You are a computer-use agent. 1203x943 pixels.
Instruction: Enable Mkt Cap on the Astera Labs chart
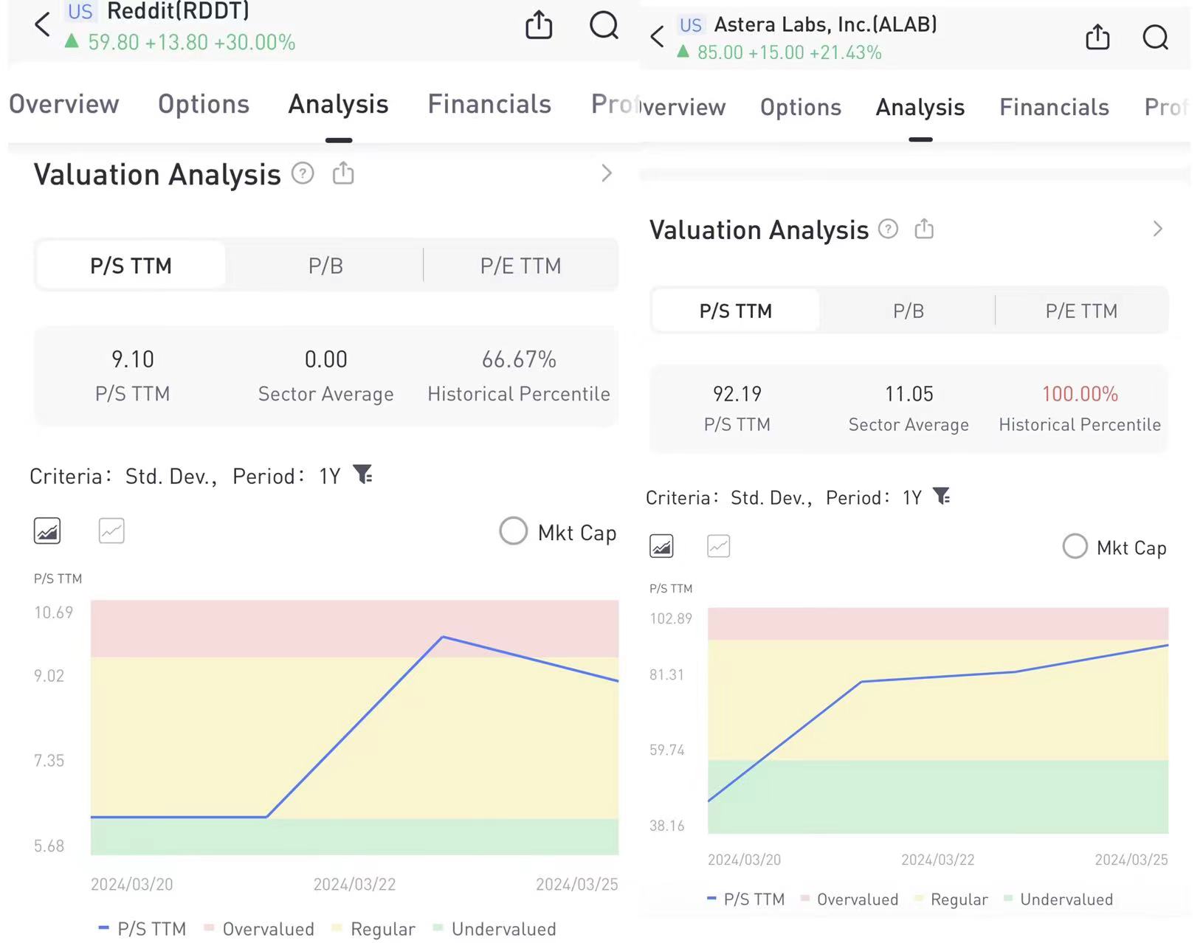point(1075,547)
